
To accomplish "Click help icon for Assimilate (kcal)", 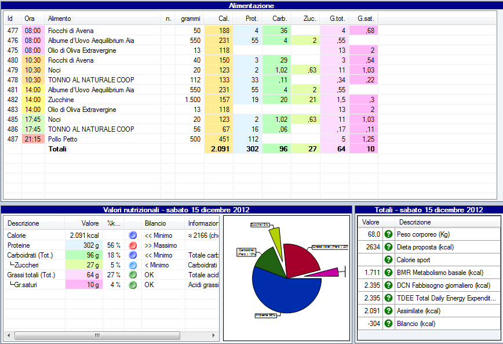I will (389, 311).
